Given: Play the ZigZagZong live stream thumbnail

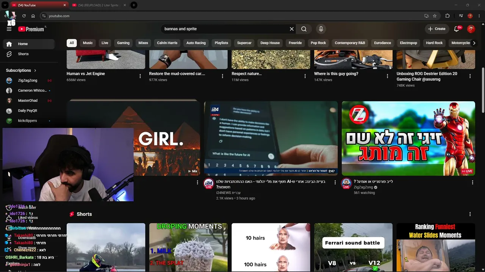Looking at the screenshot, I should [x=408, y=138].
